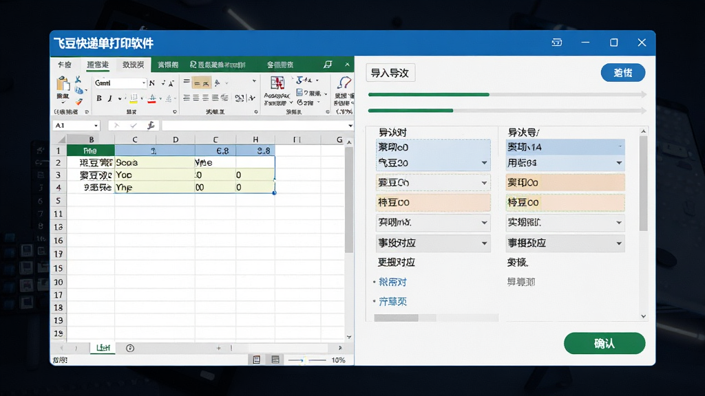Image resolution: width=705 pixels, height=396 pixels.
Task: Click the circled info icon beside sheet tab
Action: (130, 348)
